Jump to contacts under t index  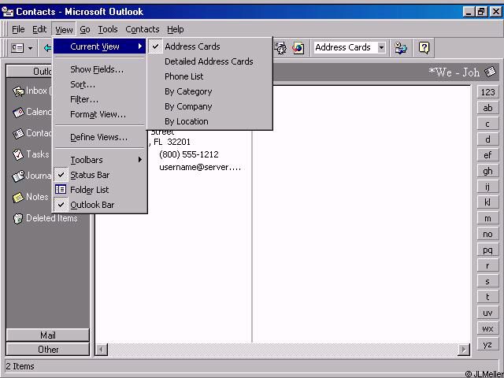pyautogui.click(x=487, y=297)
